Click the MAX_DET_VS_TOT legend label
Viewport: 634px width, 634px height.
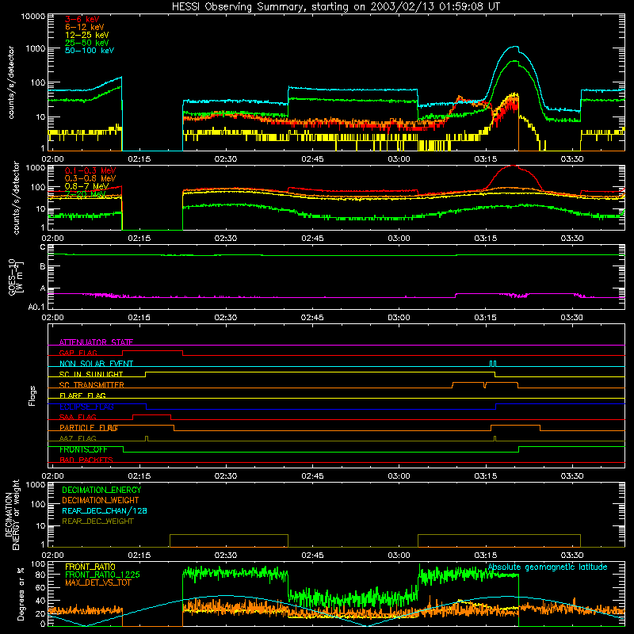coord(97,583)
